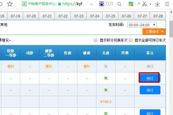The width and height of the screenshot is (173, 115).
Task: Select the 07-26 date tab
Action: 126,16
